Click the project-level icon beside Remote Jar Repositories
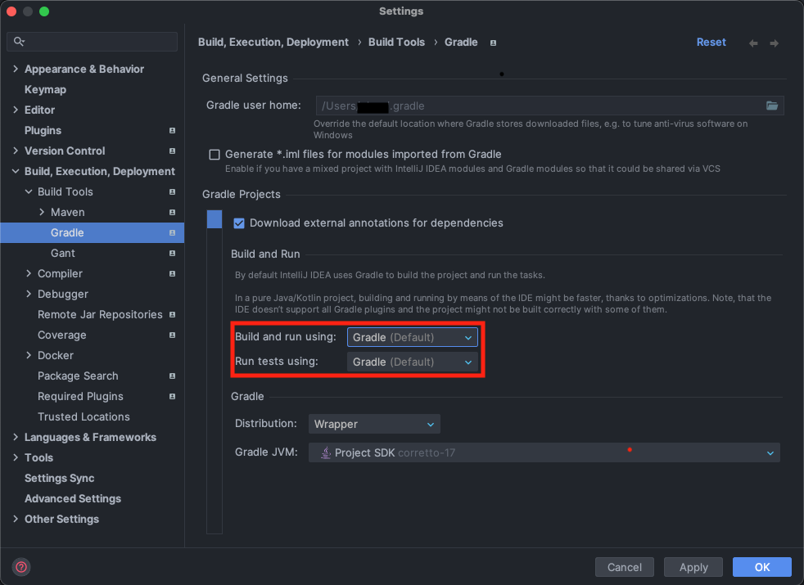The image size is (804, 585). 172,315
